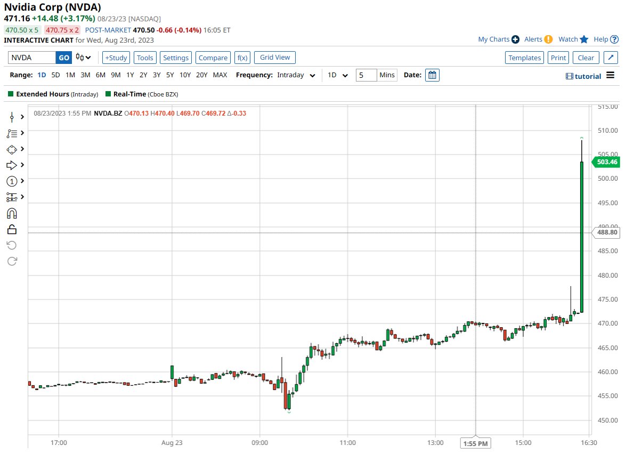Select the shapes drawing tool icon
Image resolution: width=634 pixels, height=454 pixels.
[12, 150]
